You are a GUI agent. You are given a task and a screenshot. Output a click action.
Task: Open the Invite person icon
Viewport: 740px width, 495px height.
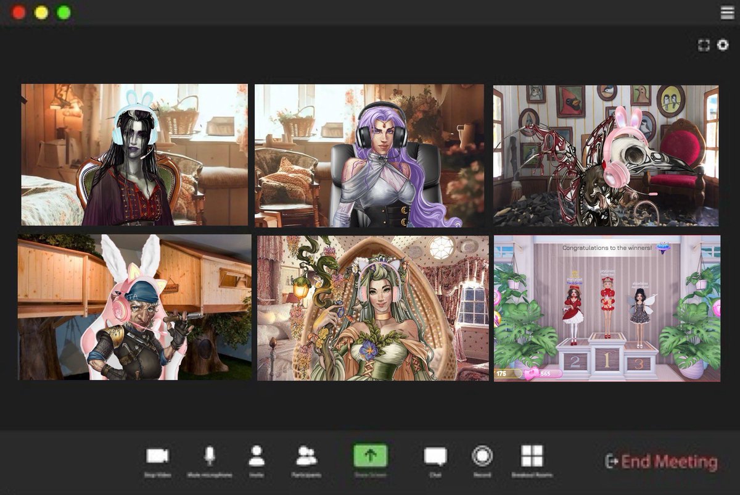[x=257, y=456]
